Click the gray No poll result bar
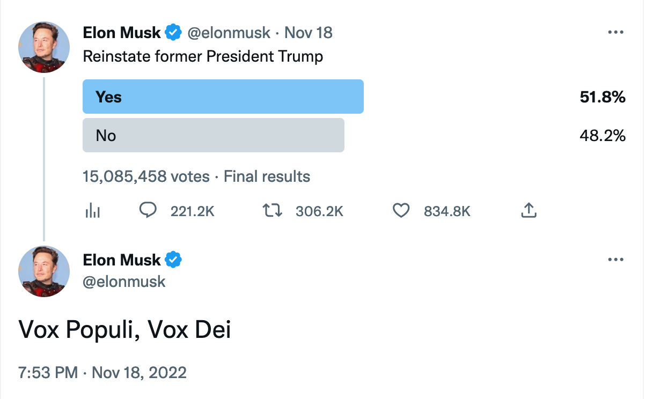Screen dimensions: 646x399 (x=213, y=135)
